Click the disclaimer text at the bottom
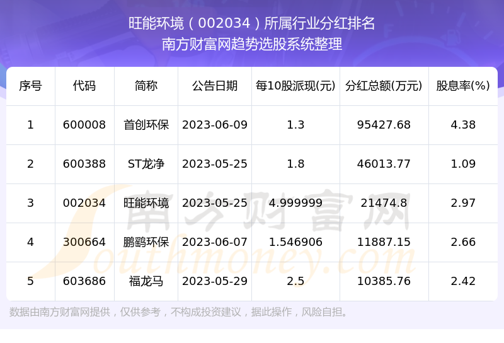The width and height of the screenshot is (504, 343). point(180,312)
